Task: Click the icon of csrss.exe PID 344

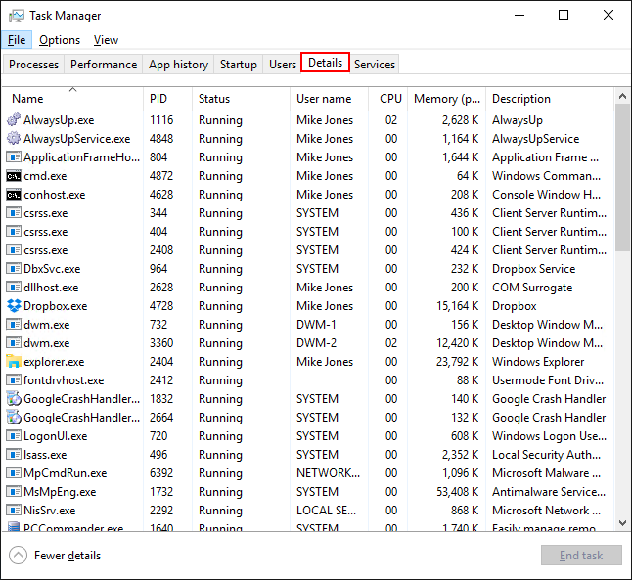Action: [x=14, y=213]
